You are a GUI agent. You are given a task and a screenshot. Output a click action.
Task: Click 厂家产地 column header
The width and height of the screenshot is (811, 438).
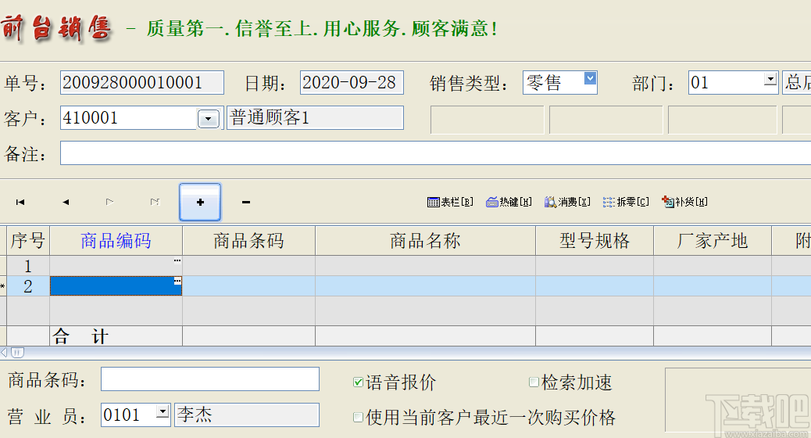tap(713, 241)
